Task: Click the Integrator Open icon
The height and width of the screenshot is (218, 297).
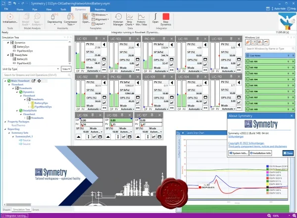Action: [x=155, y=18]
